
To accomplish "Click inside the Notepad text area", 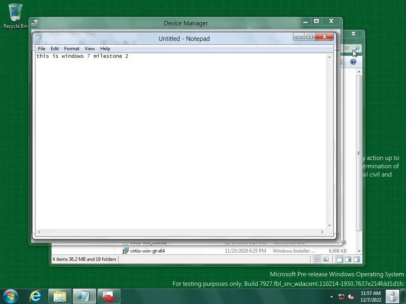I will tap(181, 141).
